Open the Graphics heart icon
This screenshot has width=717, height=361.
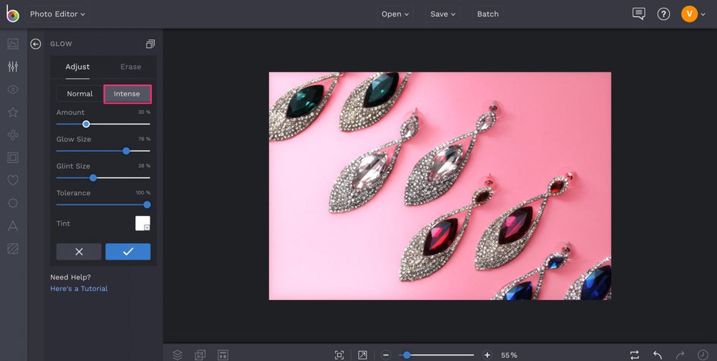[x=13, y=180]
